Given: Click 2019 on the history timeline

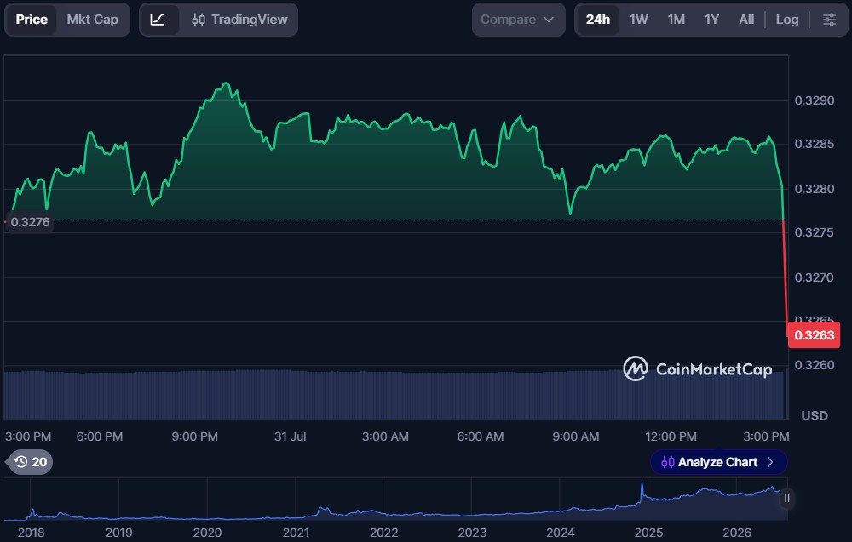Looking at the screenshot, I should click(118, 533).
